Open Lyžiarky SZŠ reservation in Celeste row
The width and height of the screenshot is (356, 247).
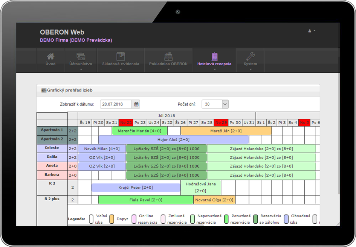click(167, 149)
